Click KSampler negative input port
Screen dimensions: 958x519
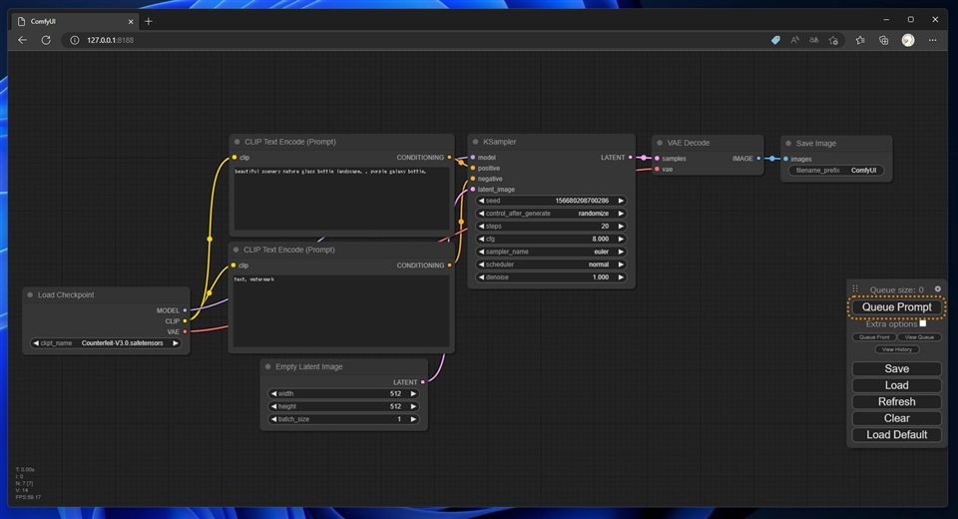pos(473,179)
